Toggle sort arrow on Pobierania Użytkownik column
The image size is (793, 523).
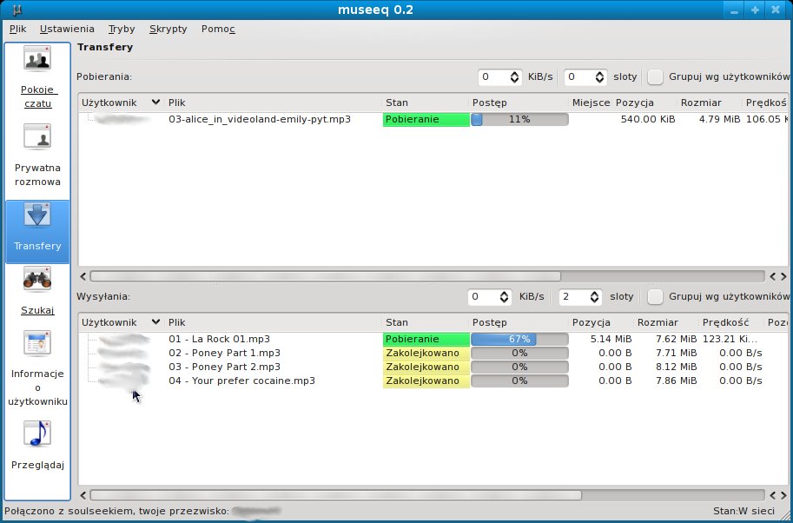coord(155,103)
